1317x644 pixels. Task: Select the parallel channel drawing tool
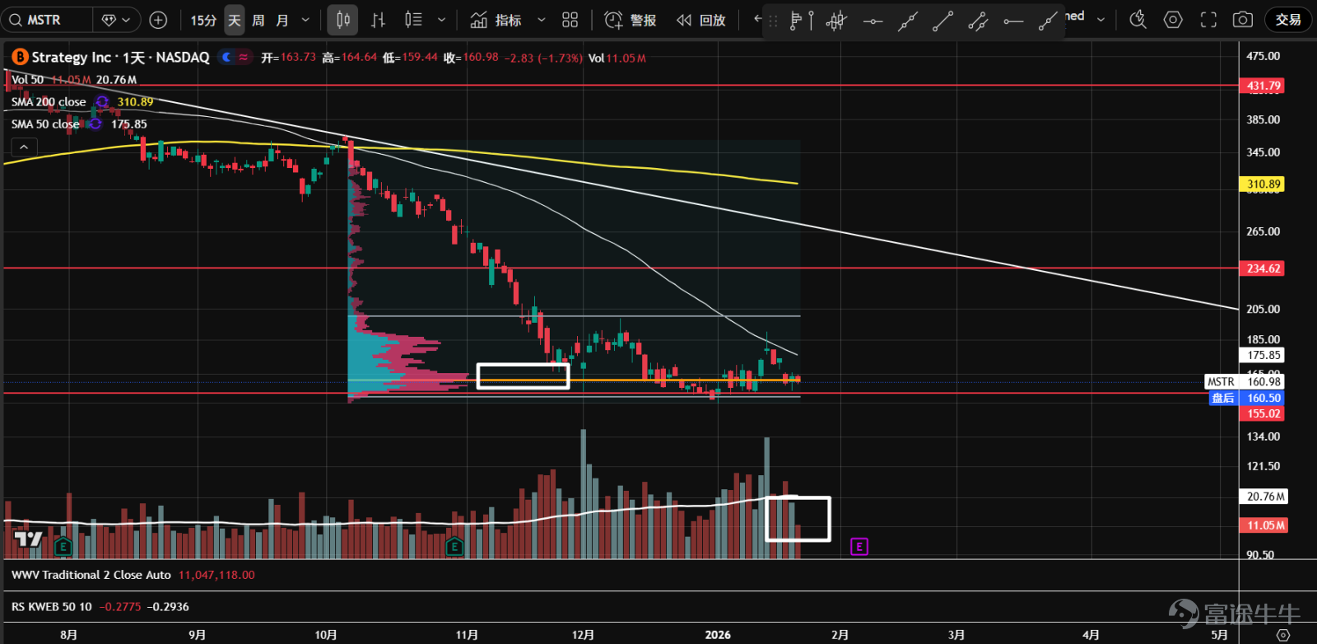(x=978, y=21)
